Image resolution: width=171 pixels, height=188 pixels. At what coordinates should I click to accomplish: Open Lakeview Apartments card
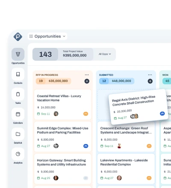(126, 169)
